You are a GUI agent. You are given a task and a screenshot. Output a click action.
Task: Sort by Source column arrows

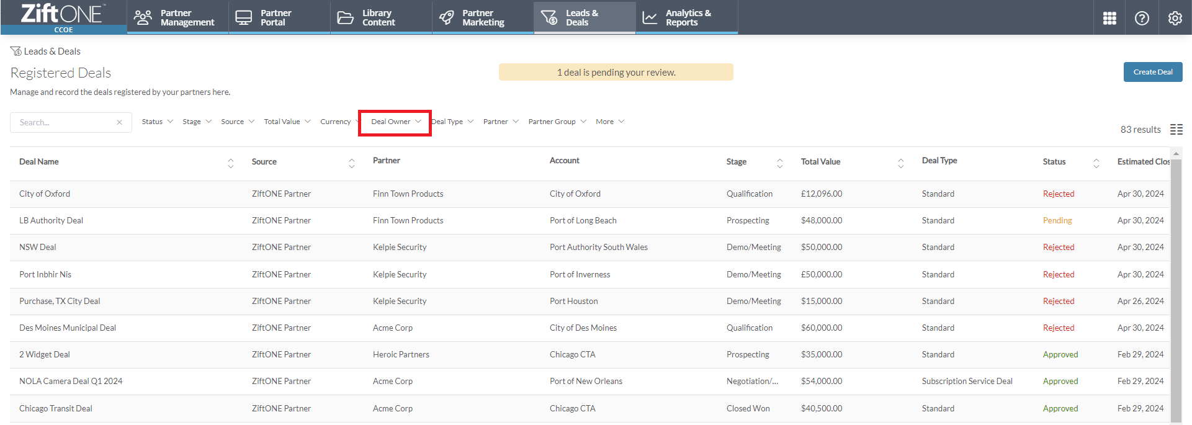(x=352, y=163)
